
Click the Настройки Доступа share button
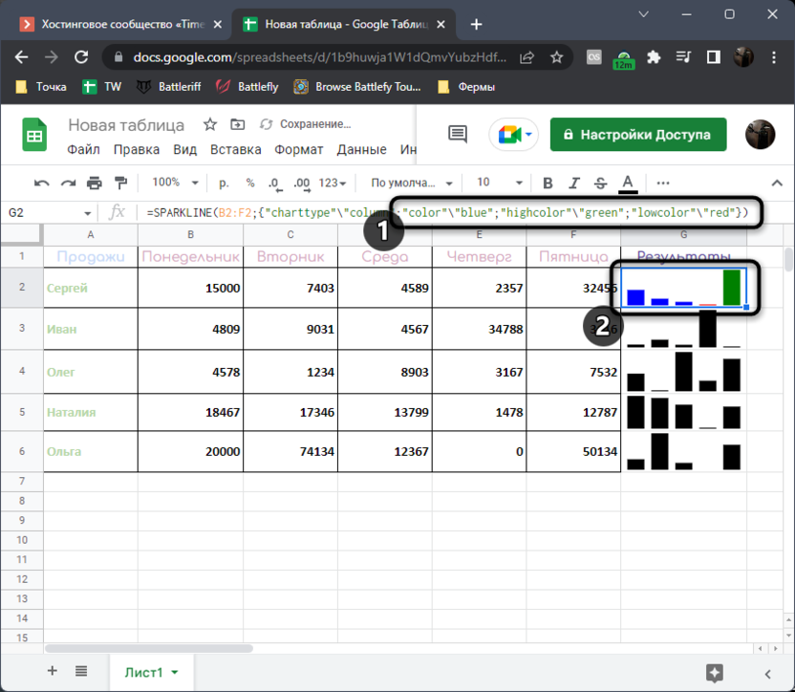pos(638,135)
